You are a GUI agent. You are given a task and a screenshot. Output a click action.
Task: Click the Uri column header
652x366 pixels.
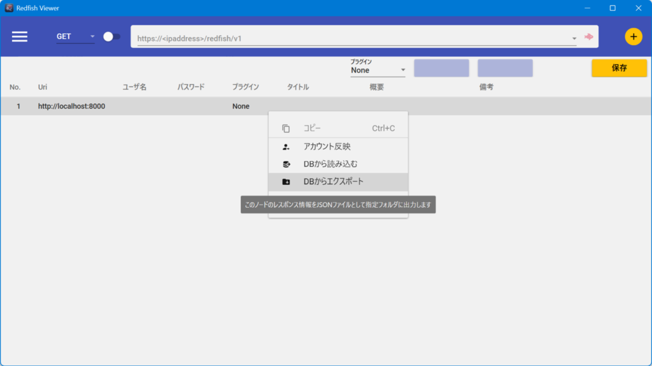point(43,87)
